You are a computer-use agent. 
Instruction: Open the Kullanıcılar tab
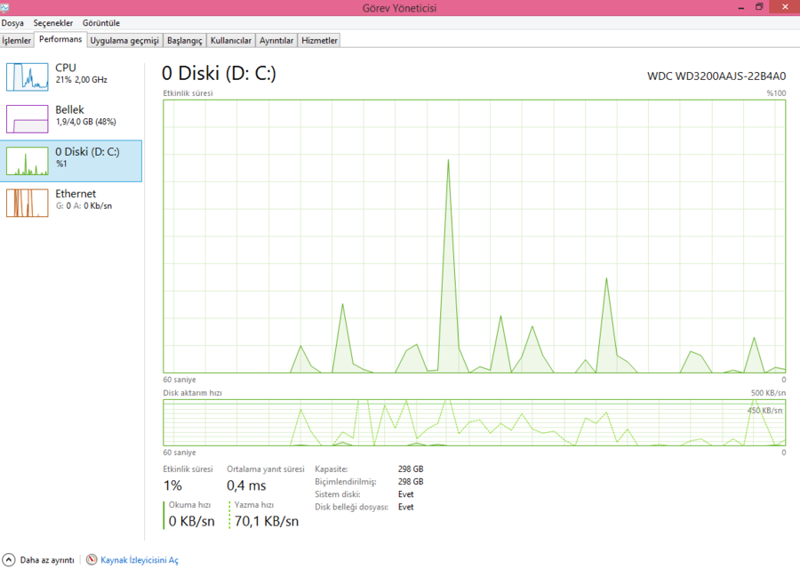point(231,40)
